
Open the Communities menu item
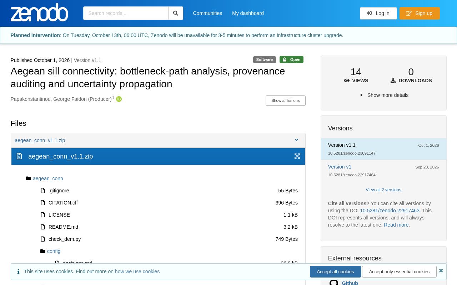[207, 13]
